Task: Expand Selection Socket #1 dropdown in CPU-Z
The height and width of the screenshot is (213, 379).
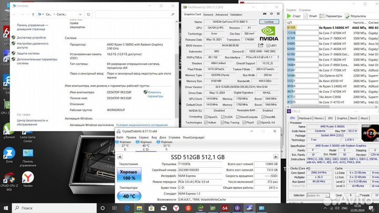Action: [318, 195]
